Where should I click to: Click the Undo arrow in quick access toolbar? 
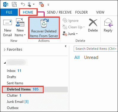[23, 4]
